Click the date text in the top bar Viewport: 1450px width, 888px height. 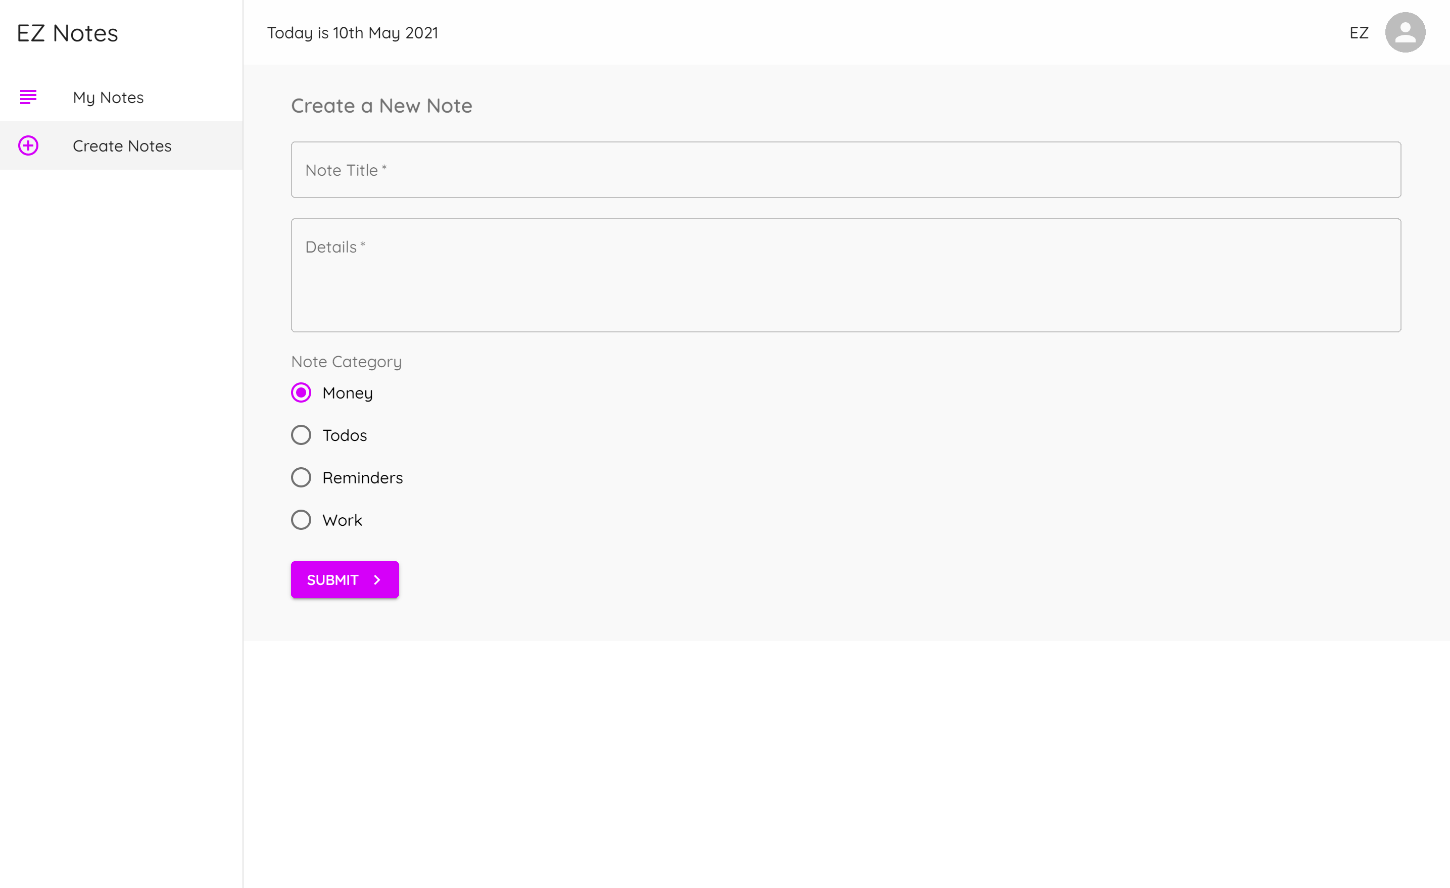click(352, 33)
